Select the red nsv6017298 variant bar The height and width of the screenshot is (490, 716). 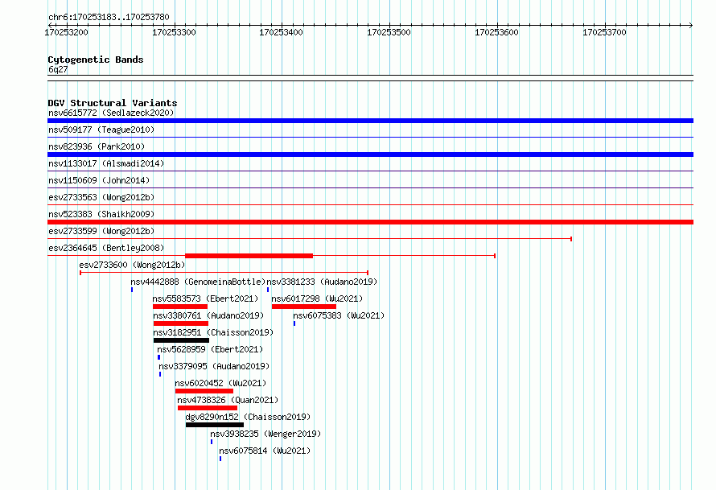point(303,307)
